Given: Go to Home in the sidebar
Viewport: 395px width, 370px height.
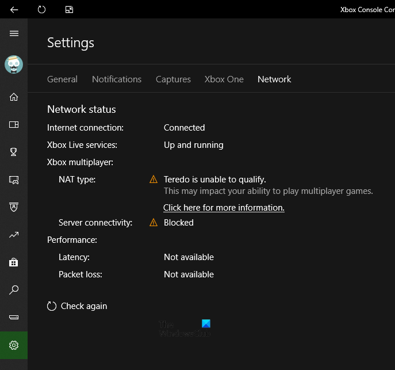Looking at the screenshot, I should point(14,97).
